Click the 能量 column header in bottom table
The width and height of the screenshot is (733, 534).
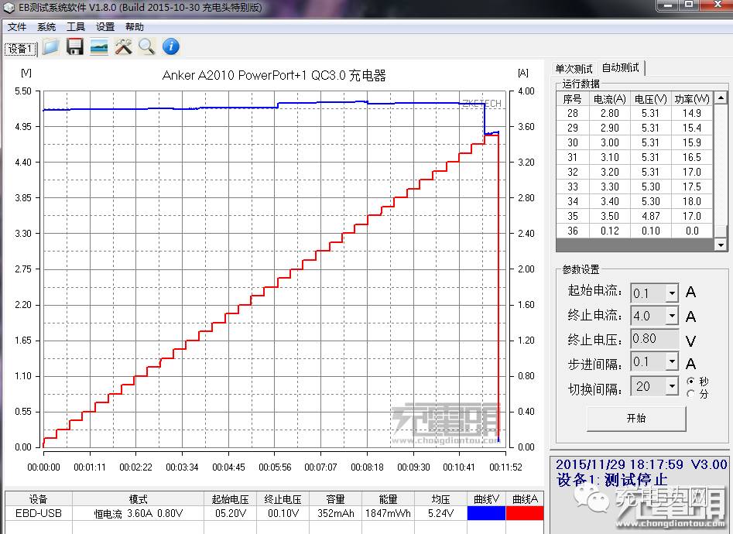coord(388,499)
